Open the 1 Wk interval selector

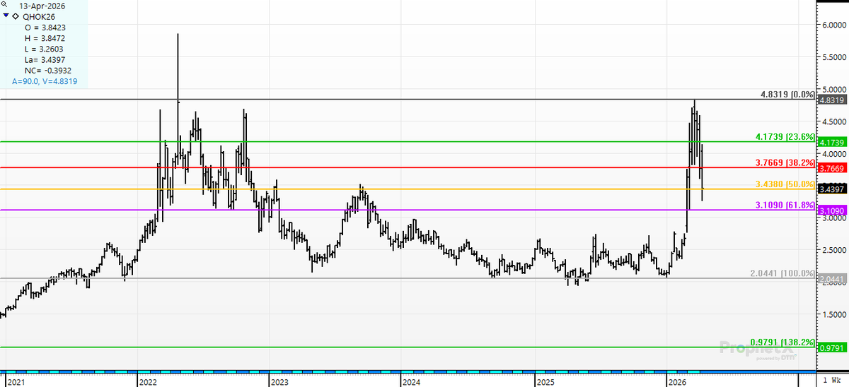(x=831, y=381)
